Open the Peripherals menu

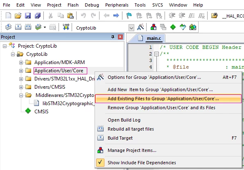117,5
